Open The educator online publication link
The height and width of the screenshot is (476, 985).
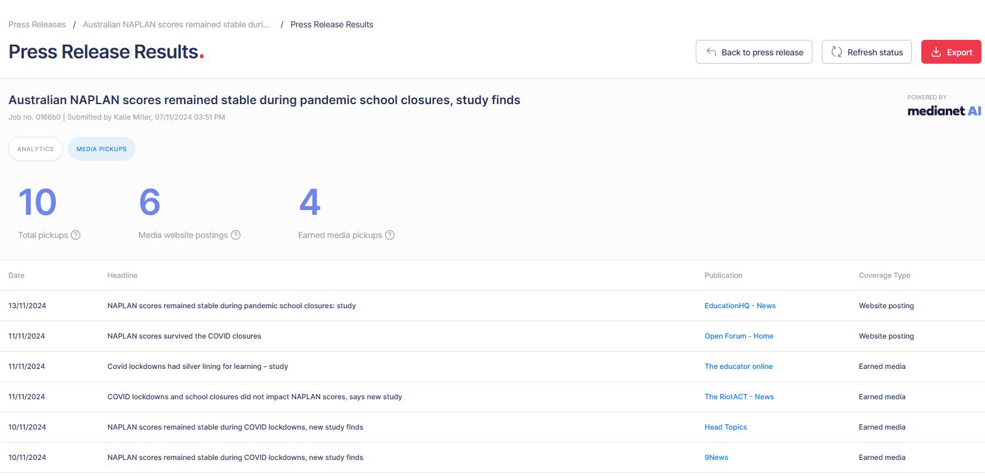point(739,367)
